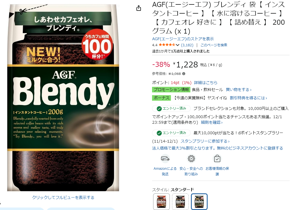
Task: Select the first style variant thumbnail
Action: pos(161,201)
